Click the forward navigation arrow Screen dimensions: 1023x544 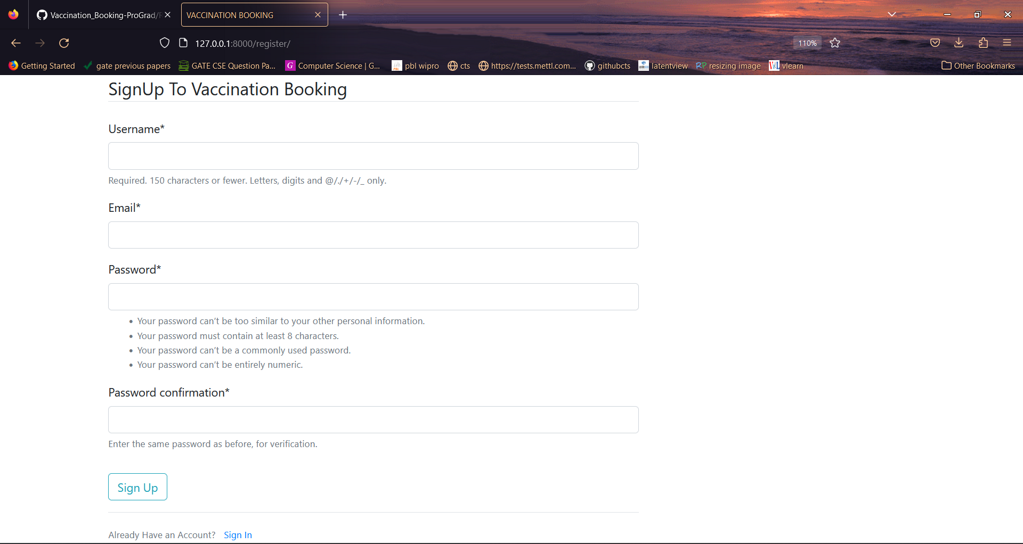pos(39,43)
